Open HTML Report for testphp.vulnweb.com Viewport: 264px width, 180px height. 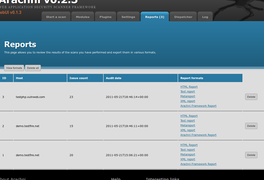pos(189,87)
